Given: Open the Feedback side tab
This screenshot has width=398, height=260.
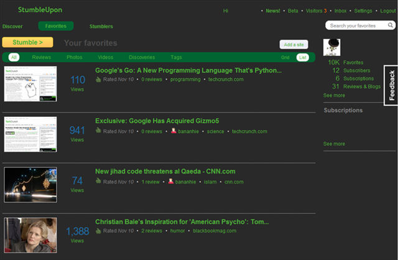Looking at the screenshot, I should pos(391,85).
